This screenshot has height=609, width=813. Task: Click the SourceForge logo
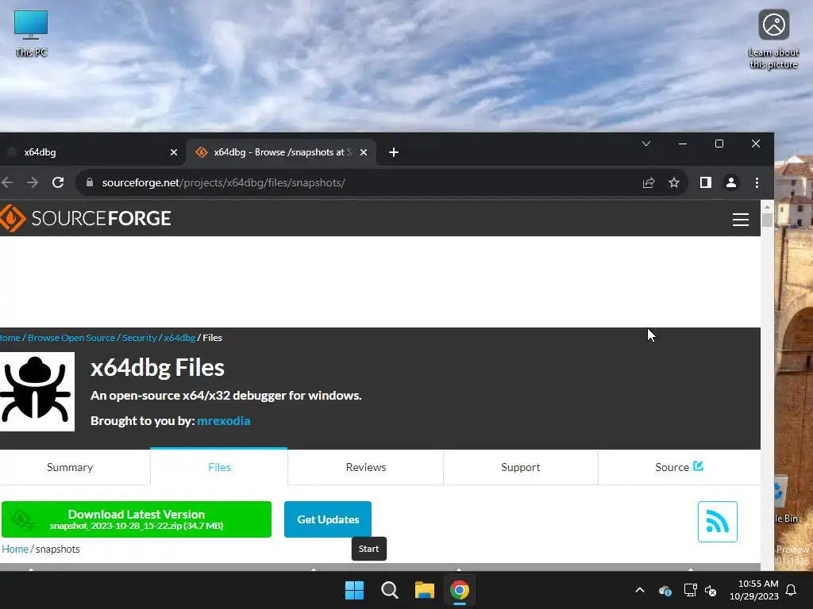86,218
